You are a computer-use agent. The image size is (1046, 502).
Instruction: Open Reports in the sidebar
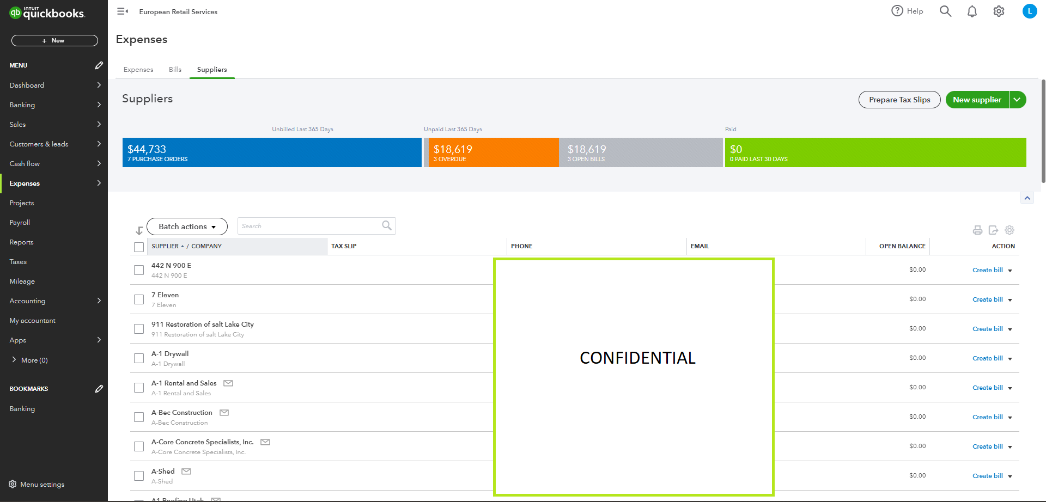click(21, 242)
